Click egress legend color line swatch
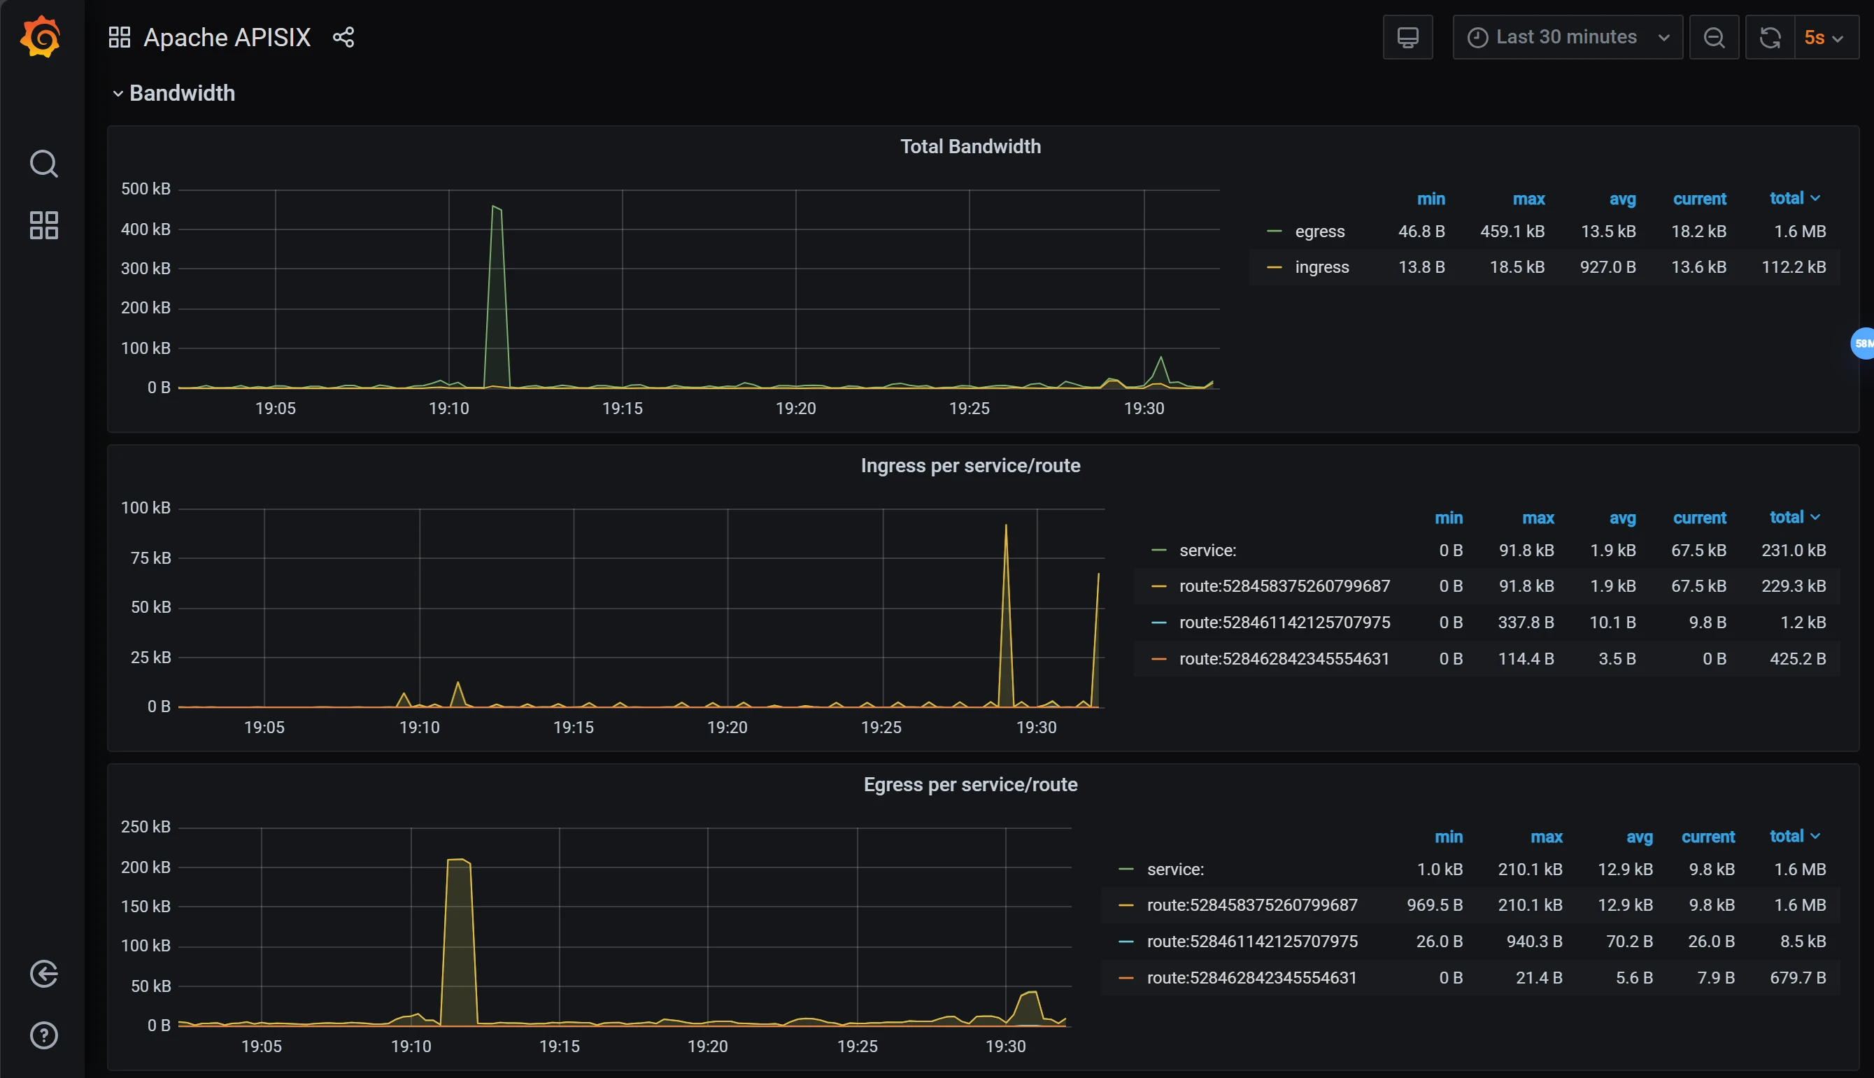Image resolution: width=1874 pixels, height=1078 pixels. pos(1274,232)
